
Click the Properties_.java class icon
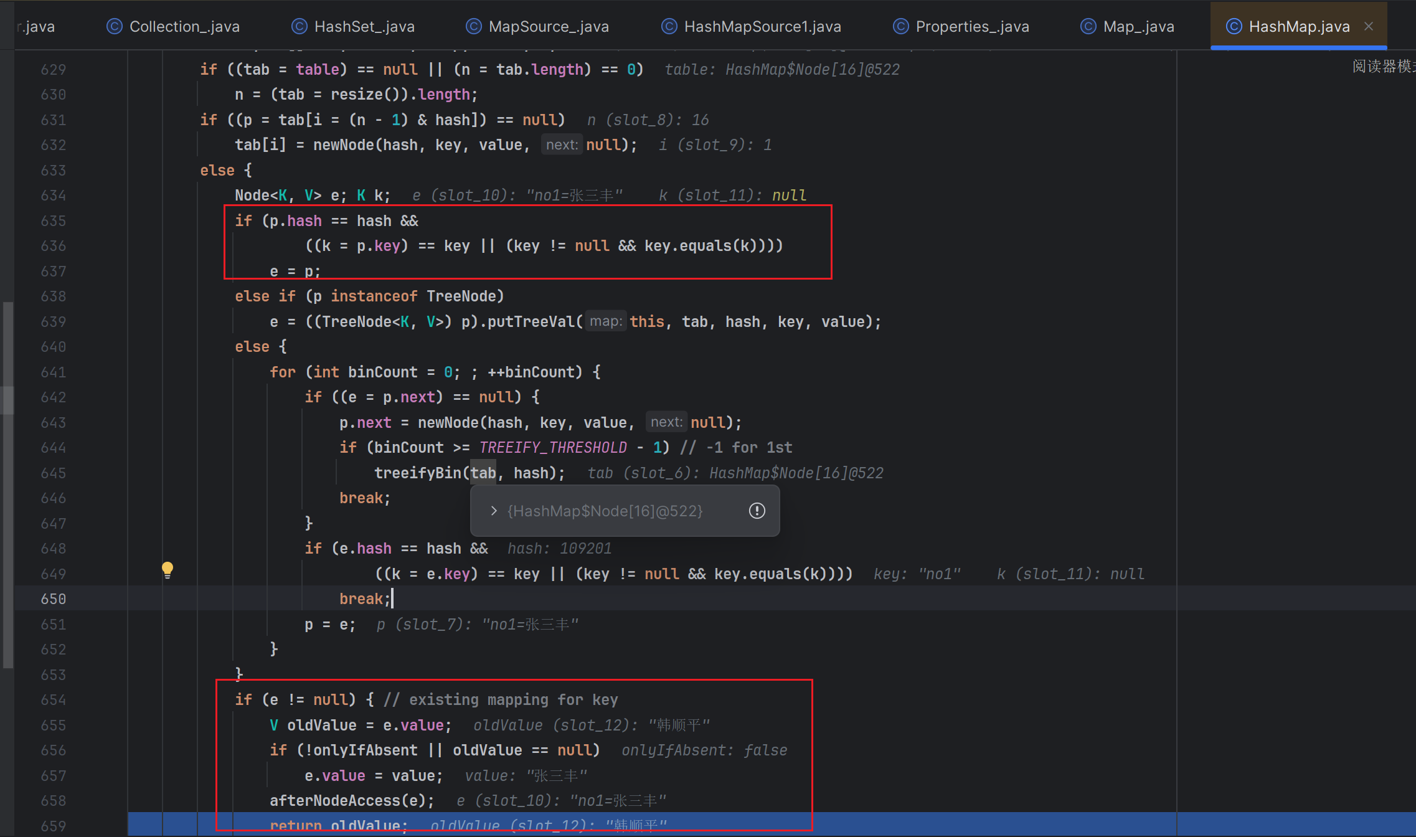tap(901, 27)
